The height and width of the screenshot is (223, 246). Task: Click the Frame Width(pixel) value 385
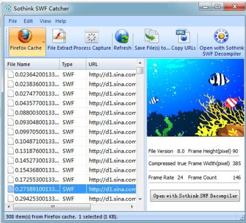click(x=237, y=164)
